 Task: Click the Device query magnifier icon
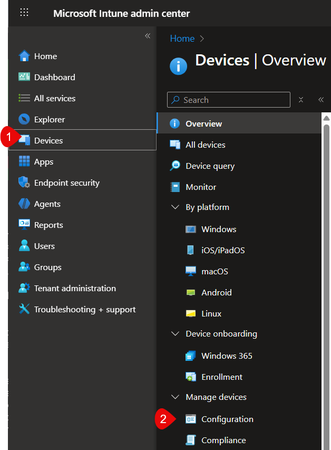click(x=175, y=166)
